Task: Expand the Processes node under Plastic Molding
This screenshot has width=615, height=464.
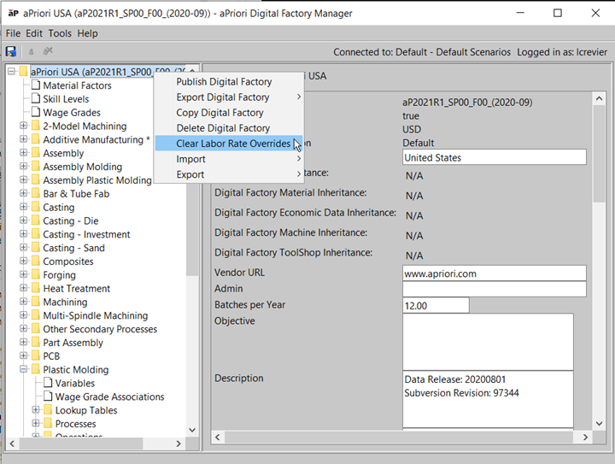Action: [36, 423]
